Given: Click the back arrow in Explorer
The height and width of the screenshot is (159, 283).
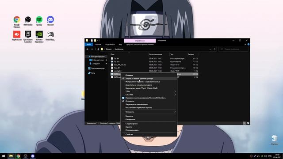Looking at the screenshot, I should [88, 49].
